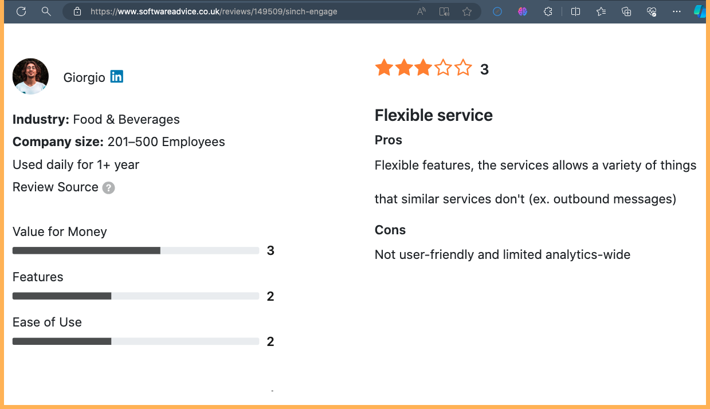710x409 pixels.
Task: Click 'Not user-friendly and limited analytics-wide' text
Action: 503,255
